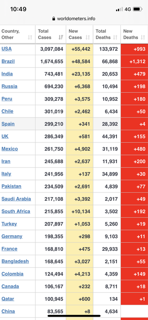
Task: Open the USA country link
Action: pyautogui.click(x=6, y=49)
